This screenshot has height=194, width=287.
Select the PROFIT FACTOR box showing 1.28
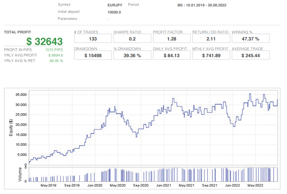point(171,38)
